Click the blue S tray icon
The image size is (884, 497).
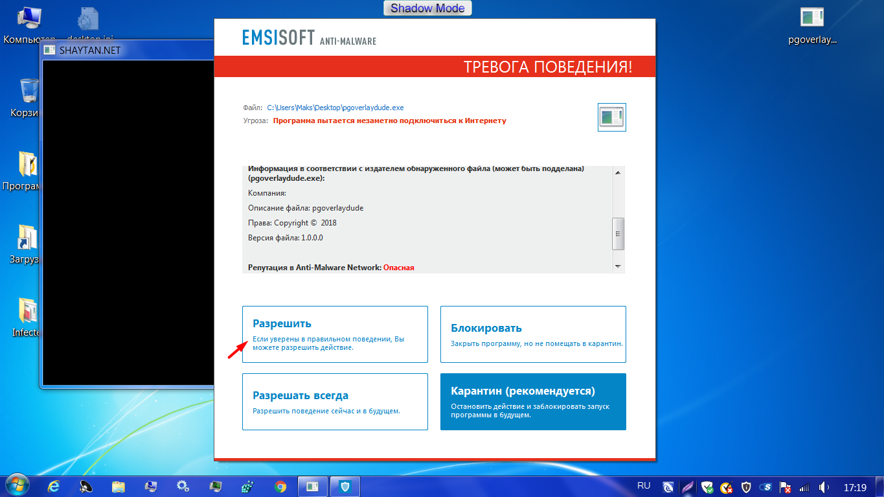[x=766, y=487]
